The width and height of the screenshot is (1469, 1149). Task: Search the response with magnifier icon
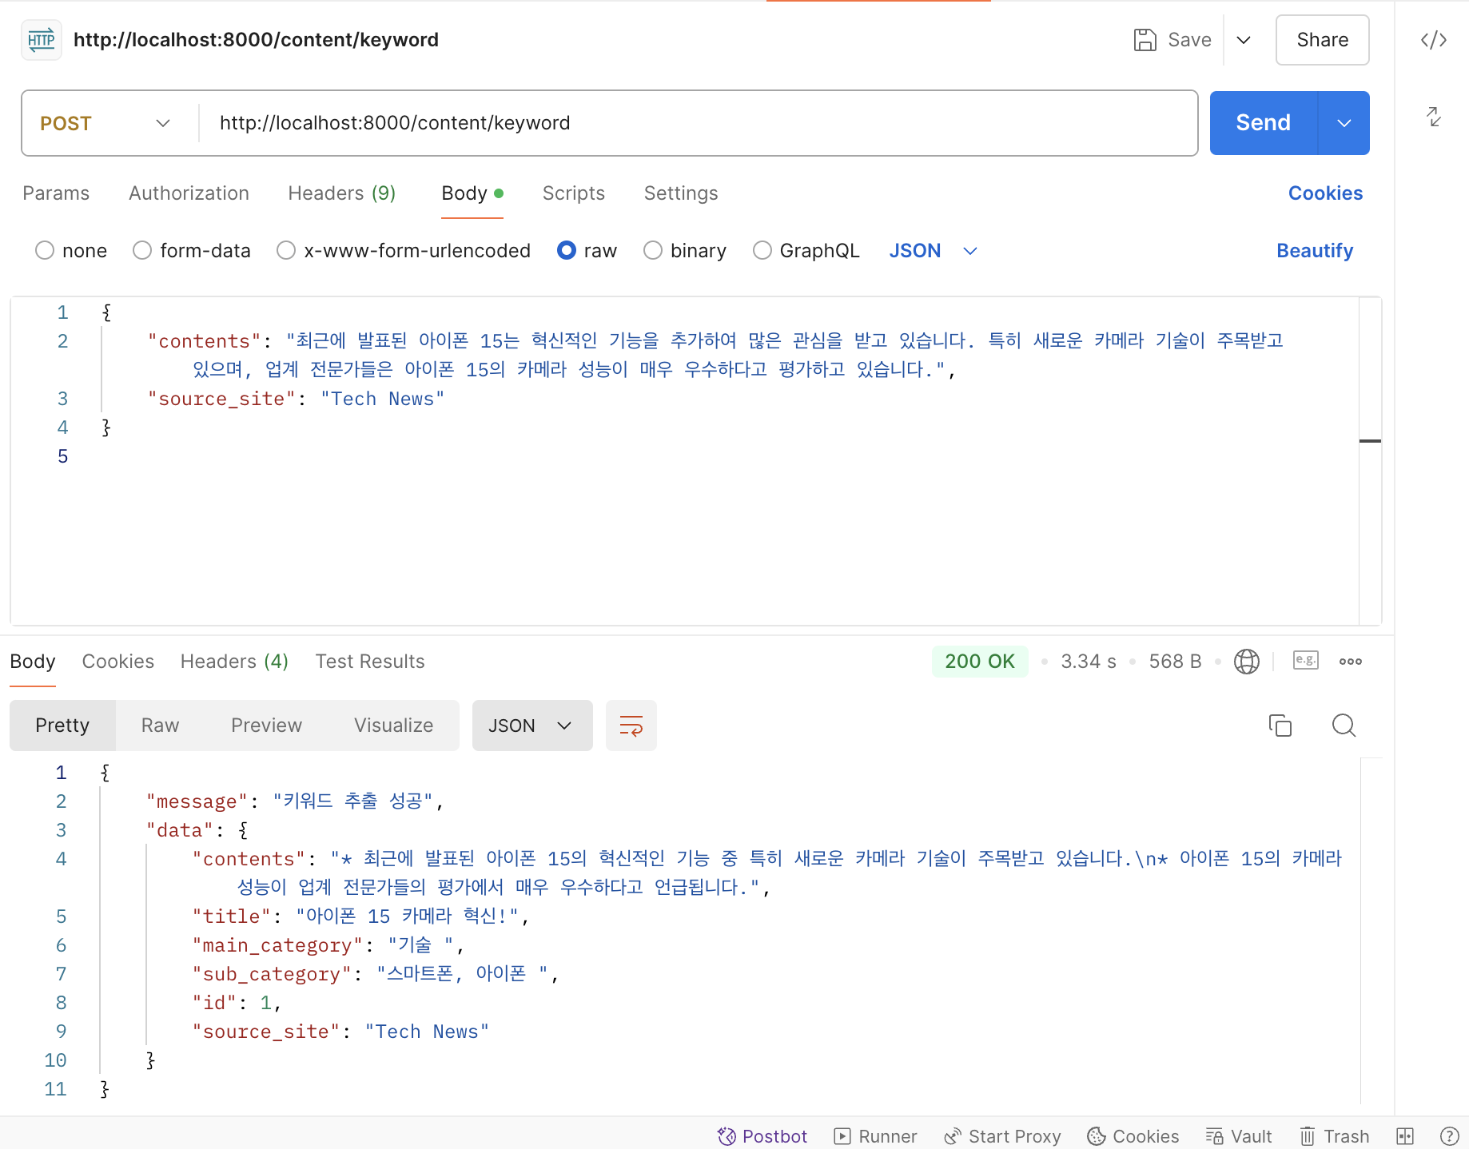[1344, 726]
